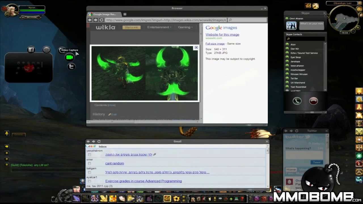Open the Full-size image link
The height and width of the screenshot is (204, 363).
click(x=215, y=44)
